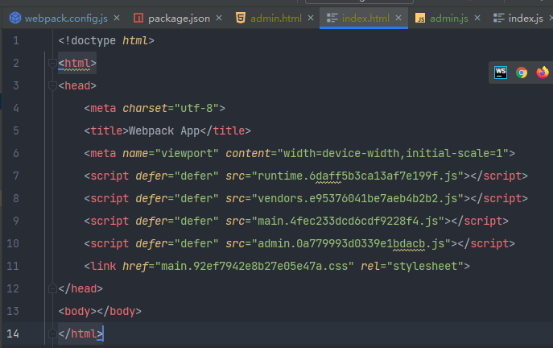553x348 pixels.
Task: Click the main.92ef7942e8b27e05e47a.css href
Action: 254,266
